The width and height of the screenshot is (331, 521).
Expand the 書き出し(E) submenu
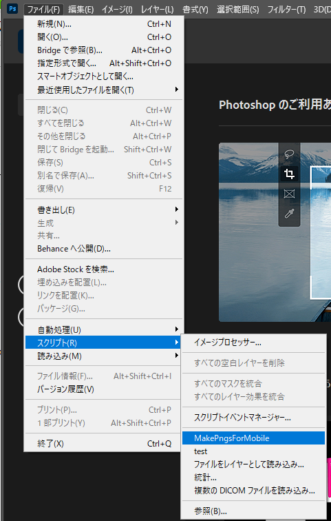(104, 210)
